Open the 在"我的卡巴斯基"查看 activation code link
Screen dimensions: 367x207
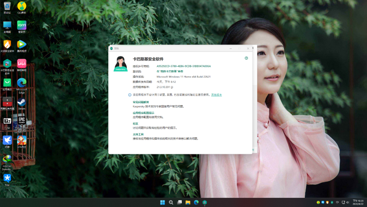click(x=170, y=71)
